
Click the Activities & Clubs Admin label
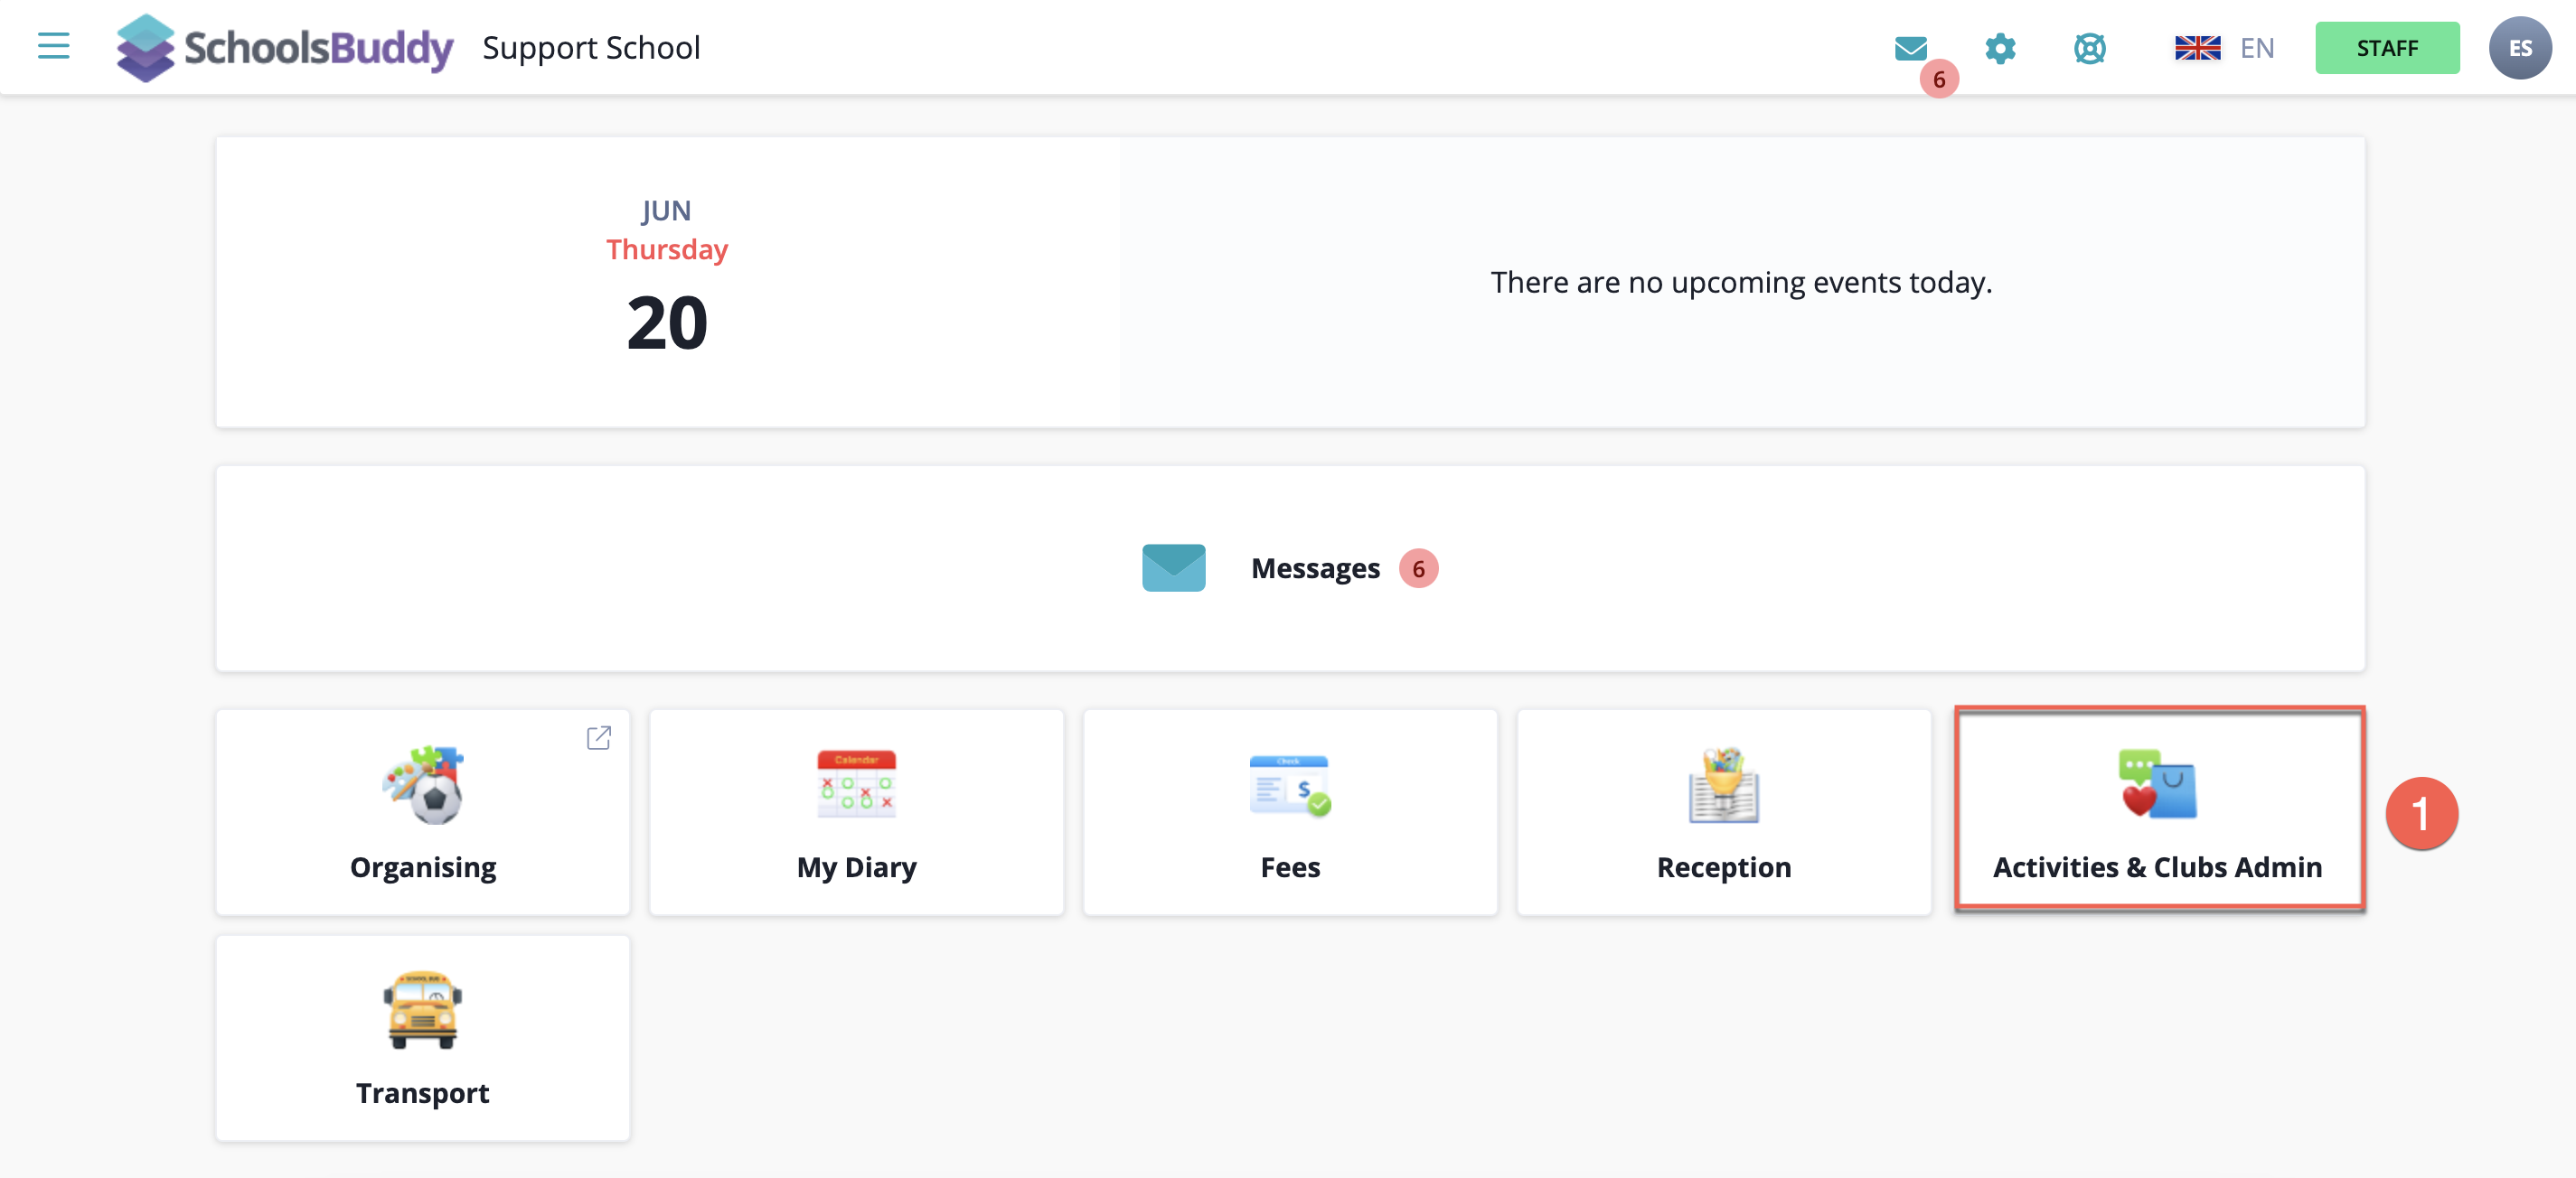2158,867
